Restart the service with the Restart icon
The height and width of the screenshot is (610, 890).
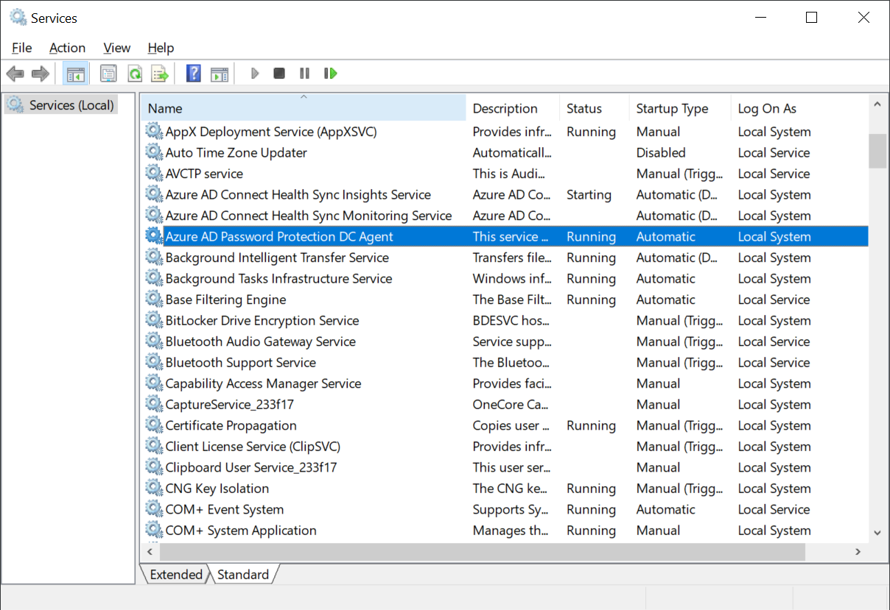pyautogui.click(x=331, y=74)
